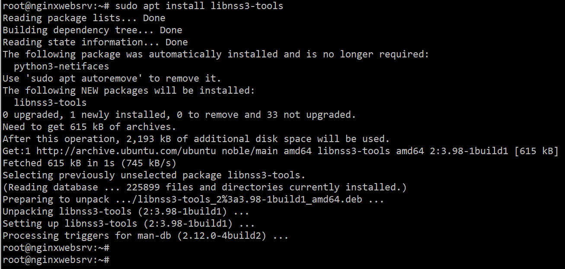Select the python3-netifaces package name
The height and width of the screenshot is (269, 565).
[61, 66]
